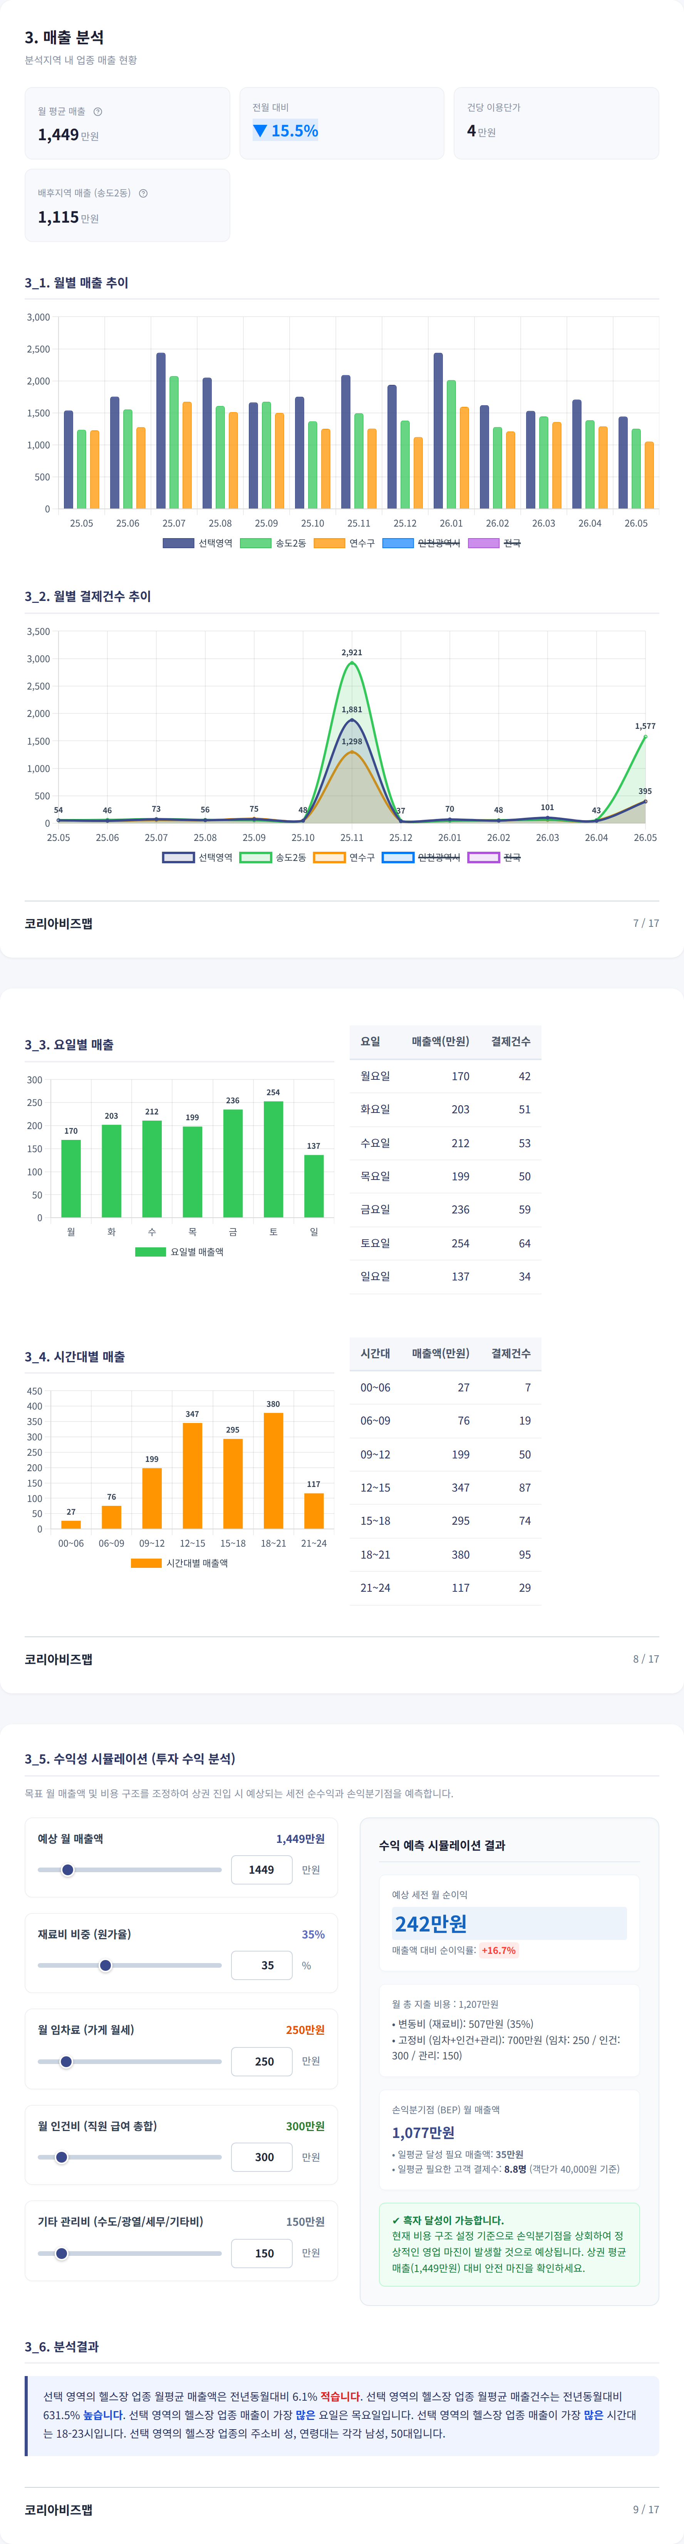Toggle 연수구 legend in 월별 결제건수 추이 chart

(x=344, y=857)
